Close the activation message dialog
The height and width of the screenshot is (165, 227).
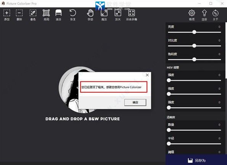coord(147,75)
